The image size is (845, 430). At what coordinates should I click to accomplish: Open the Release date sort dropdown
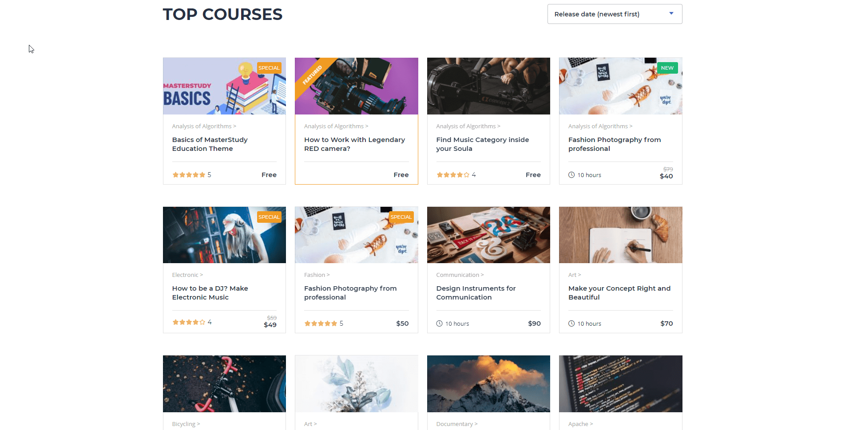615,14
